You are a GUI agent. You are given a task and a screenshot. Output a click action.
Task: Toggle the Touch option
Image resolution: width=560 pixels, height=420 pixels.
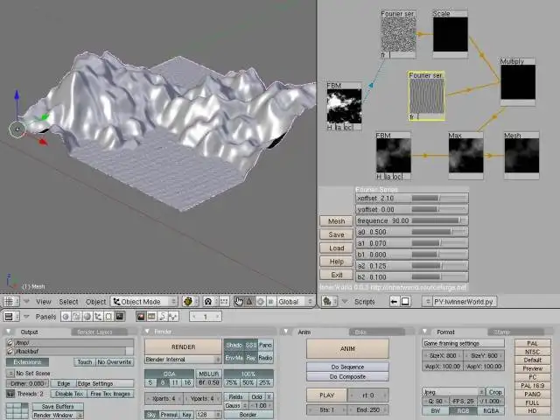click(85, 362)
